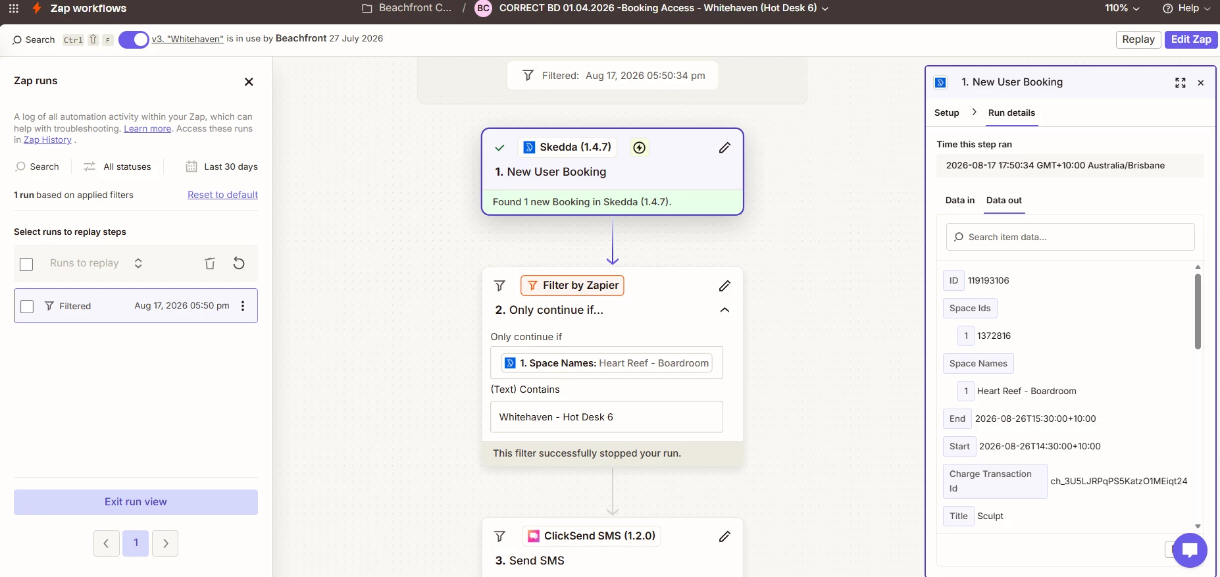
Task: Click the Search button in top bar
Action: pos(34,40)
